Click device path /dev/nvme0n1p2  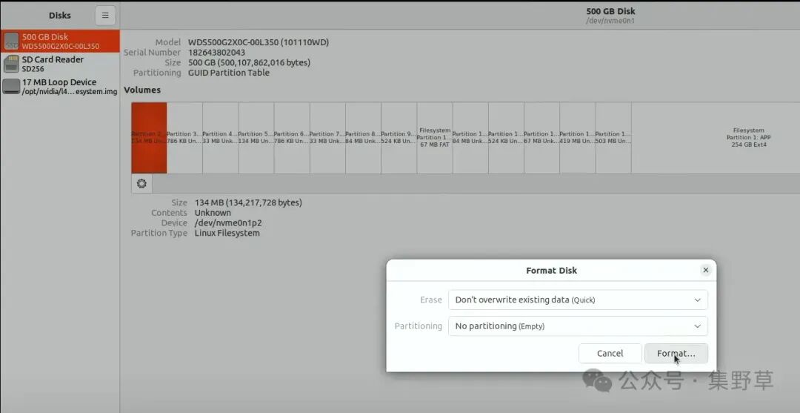pos(229,223)
